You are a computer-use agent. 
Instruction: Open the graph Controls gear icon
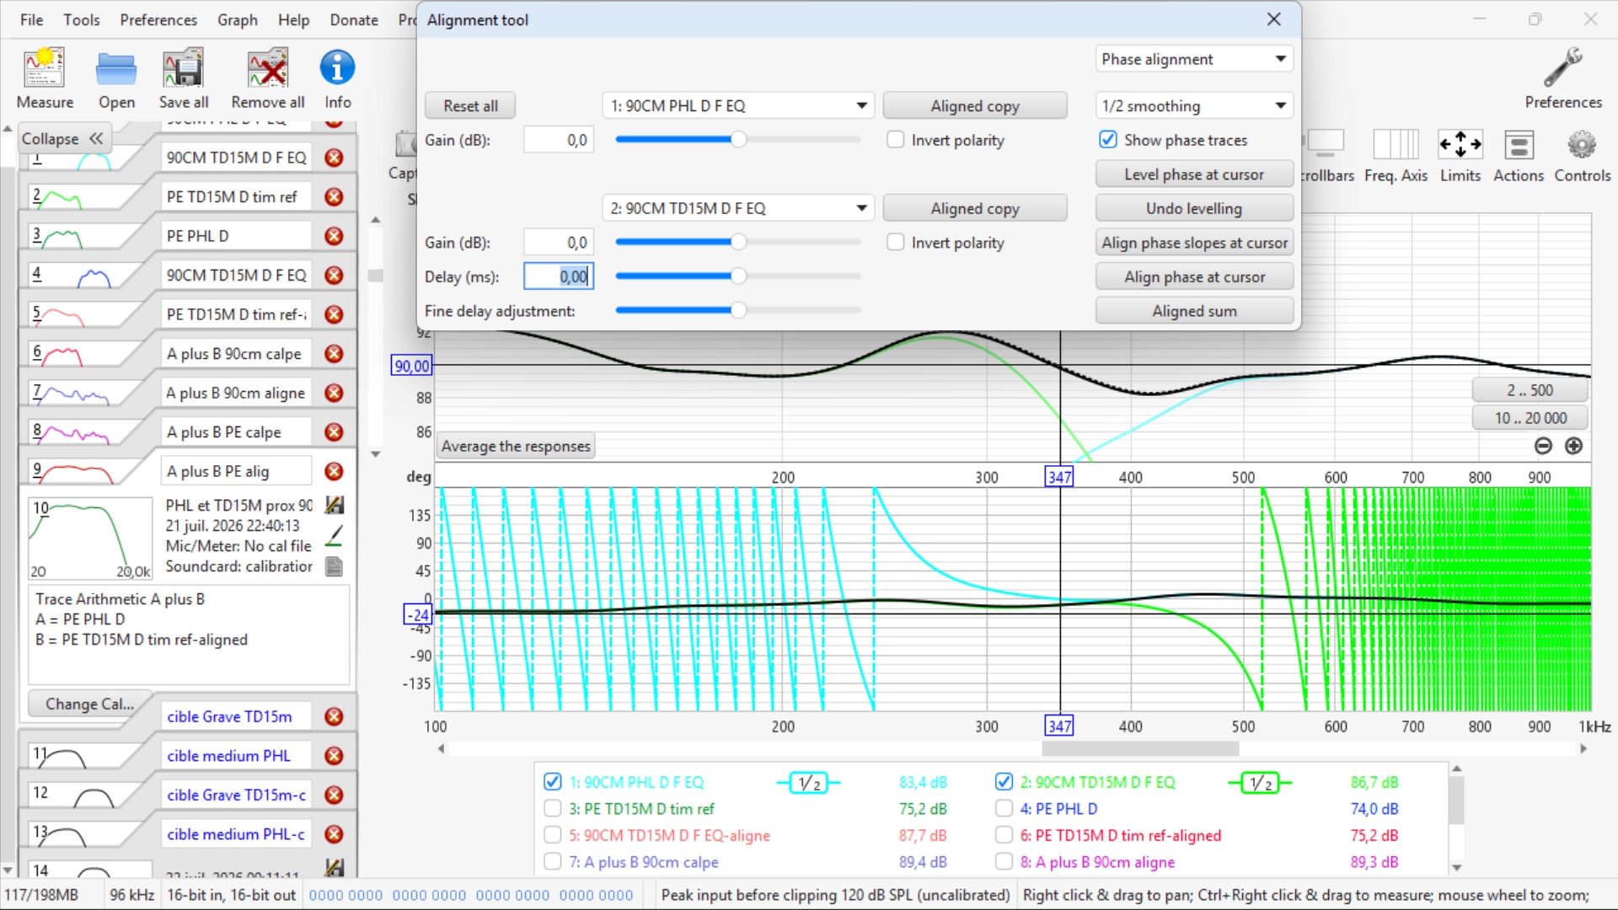pos(1582,145)
